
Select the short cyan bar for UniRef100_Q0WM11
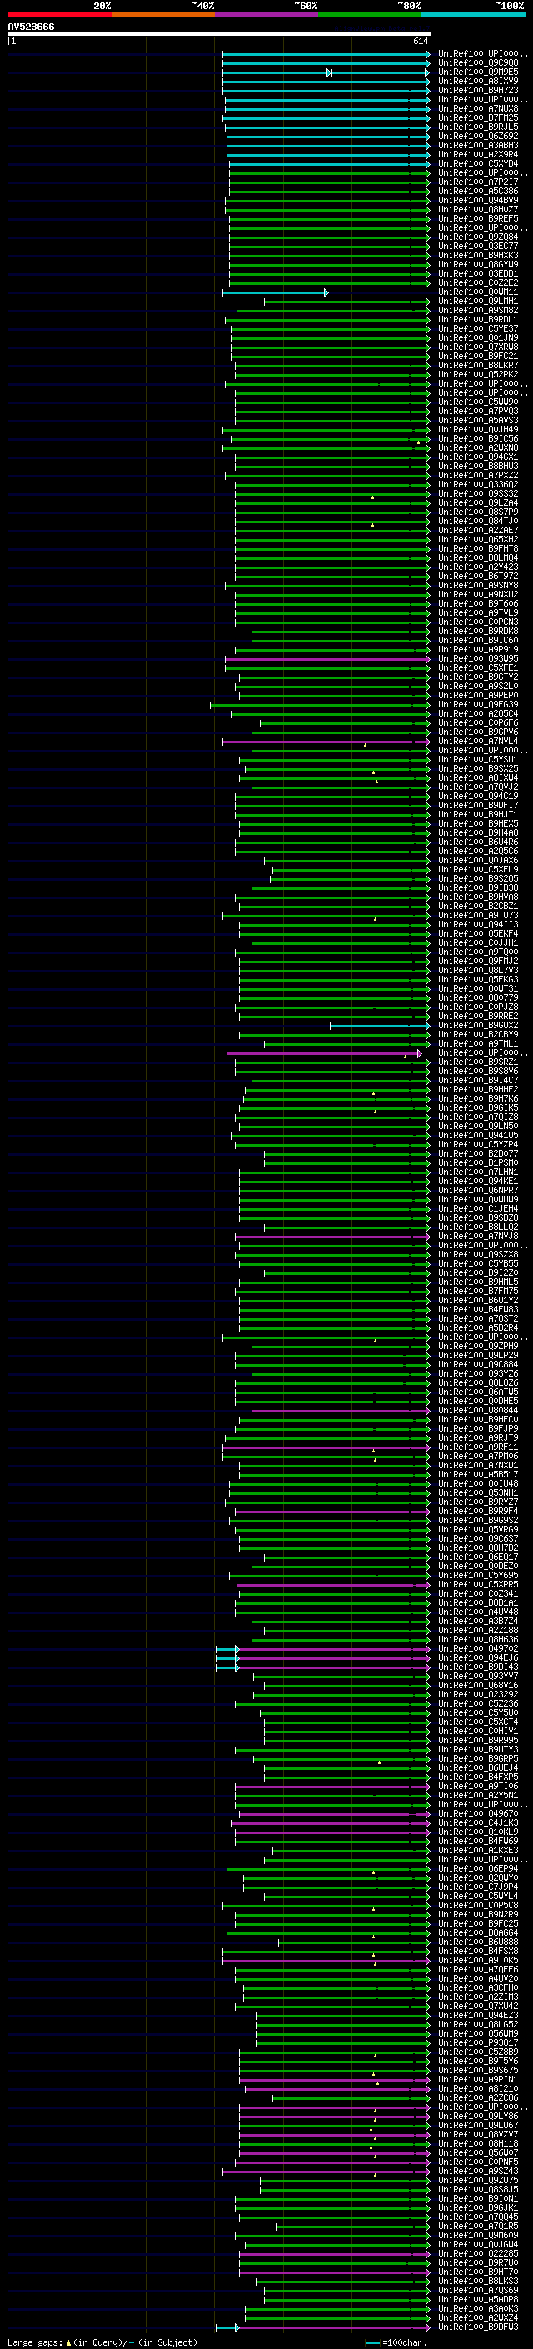275,292
